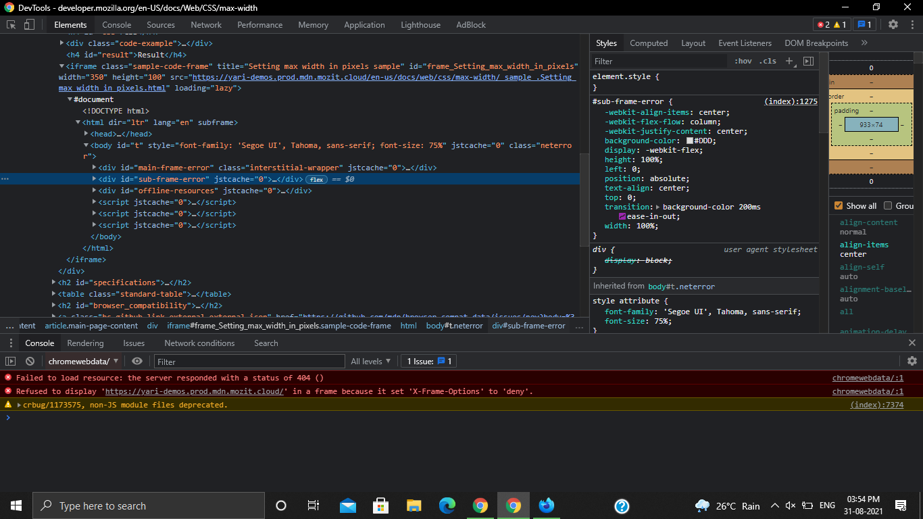This screenshot has height=519, width=923.
Task: Activate the device toolbar toggle
Action: (28, 24)
